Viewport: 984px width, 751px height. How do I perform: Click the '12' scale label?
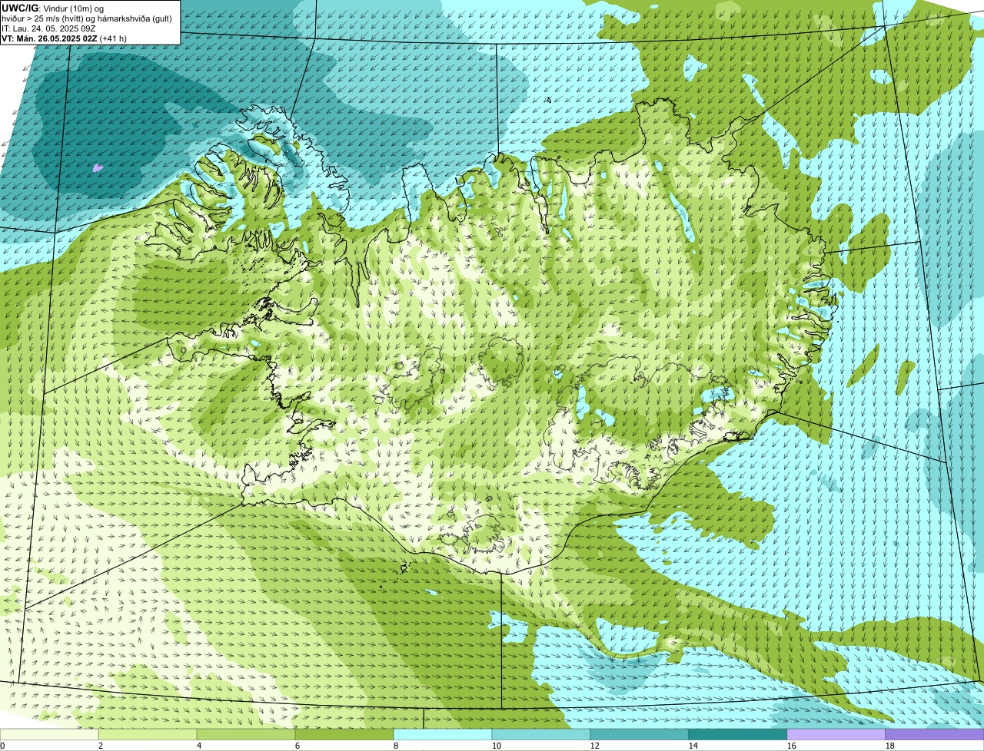coord(595,746)
